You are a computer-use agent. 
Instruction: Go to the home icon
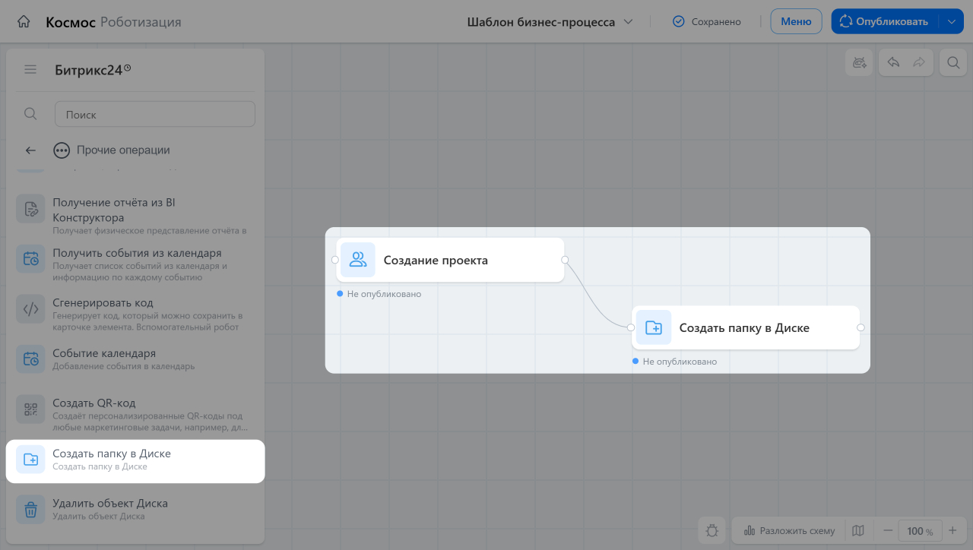pos(24,21)
